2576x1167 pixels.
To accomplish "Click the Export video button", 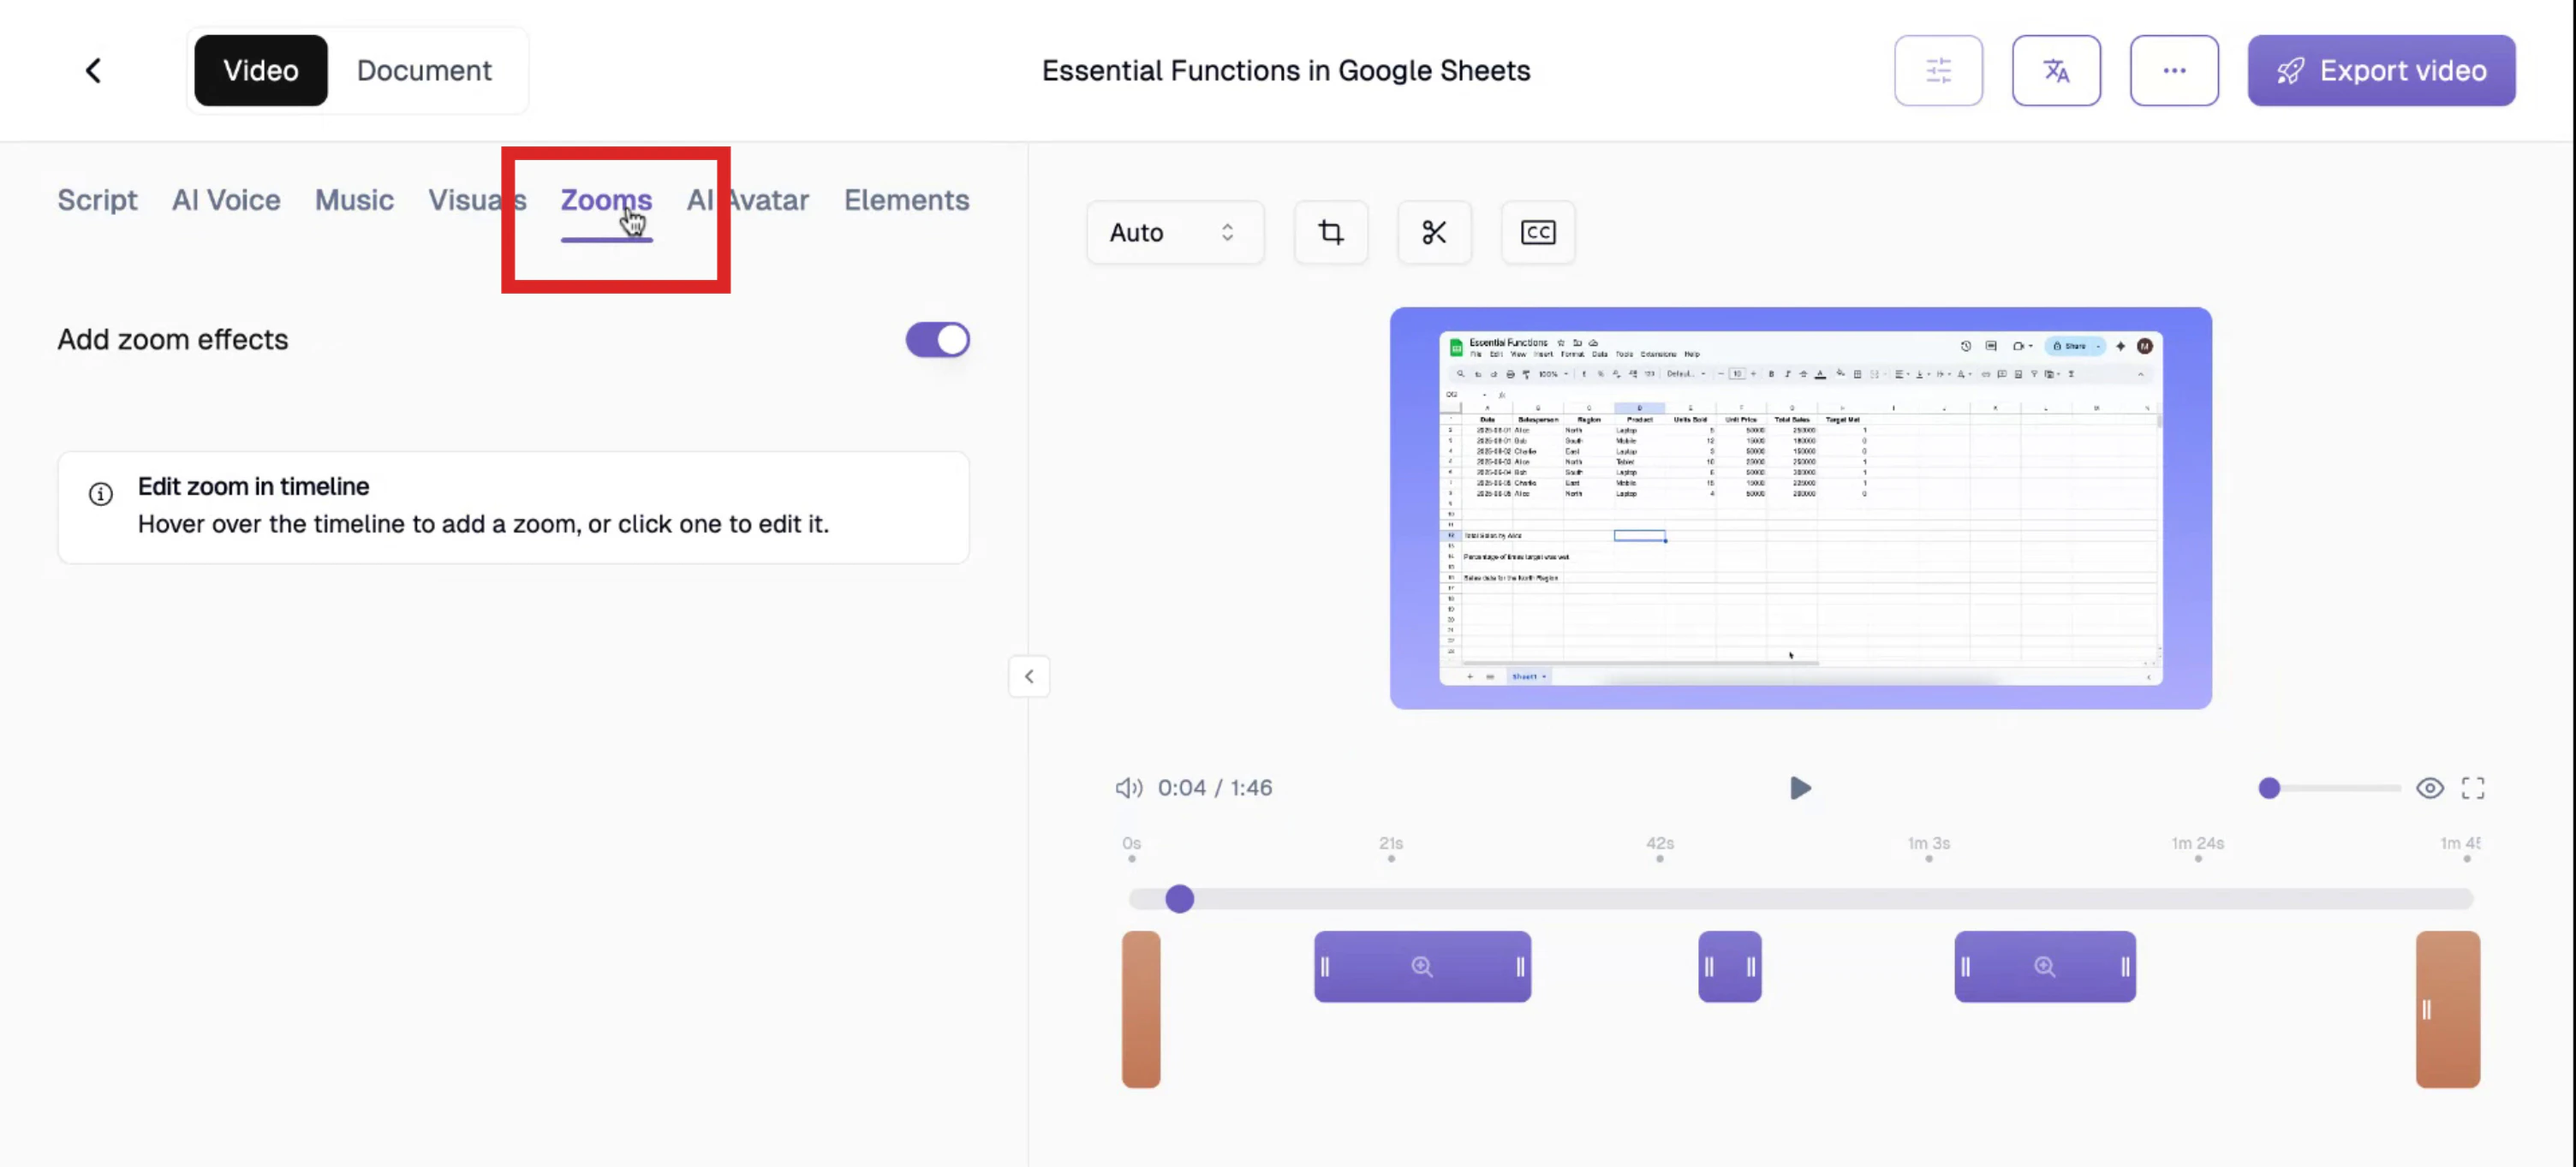I will pos(2381,70).
